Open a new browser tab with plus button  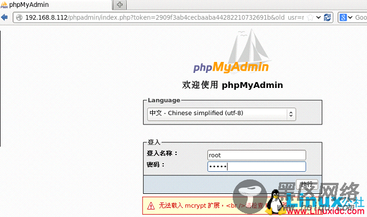(120, 5)
